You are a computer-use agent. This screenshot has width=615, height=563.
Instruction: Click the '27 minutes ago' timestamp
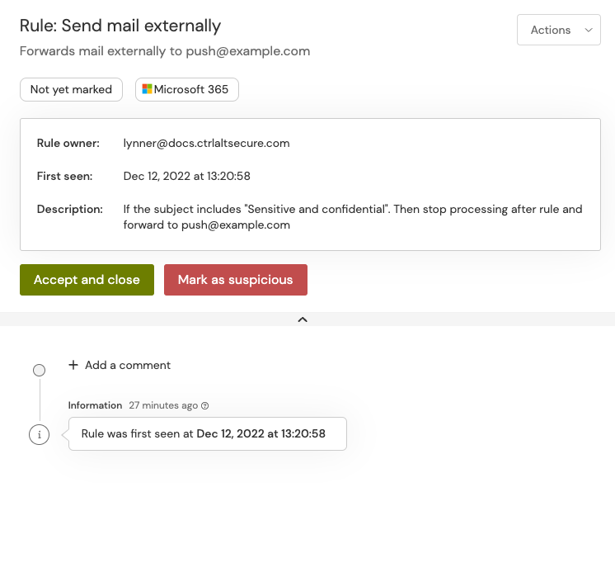pyautogui.click(x=163, y=405)
